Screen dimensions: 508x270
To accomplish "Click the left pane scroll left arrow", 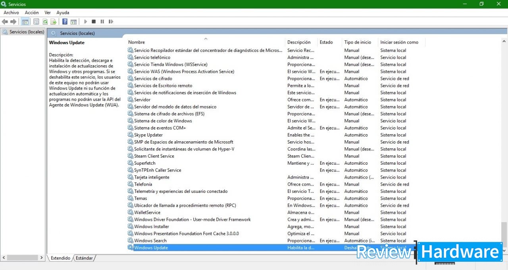I will pos(3,258).
